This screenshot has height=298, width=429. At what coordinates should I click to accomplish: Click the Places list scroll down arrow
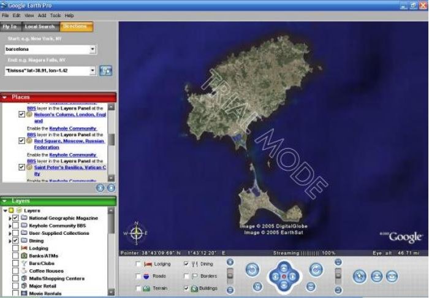(x=111, y=178)
